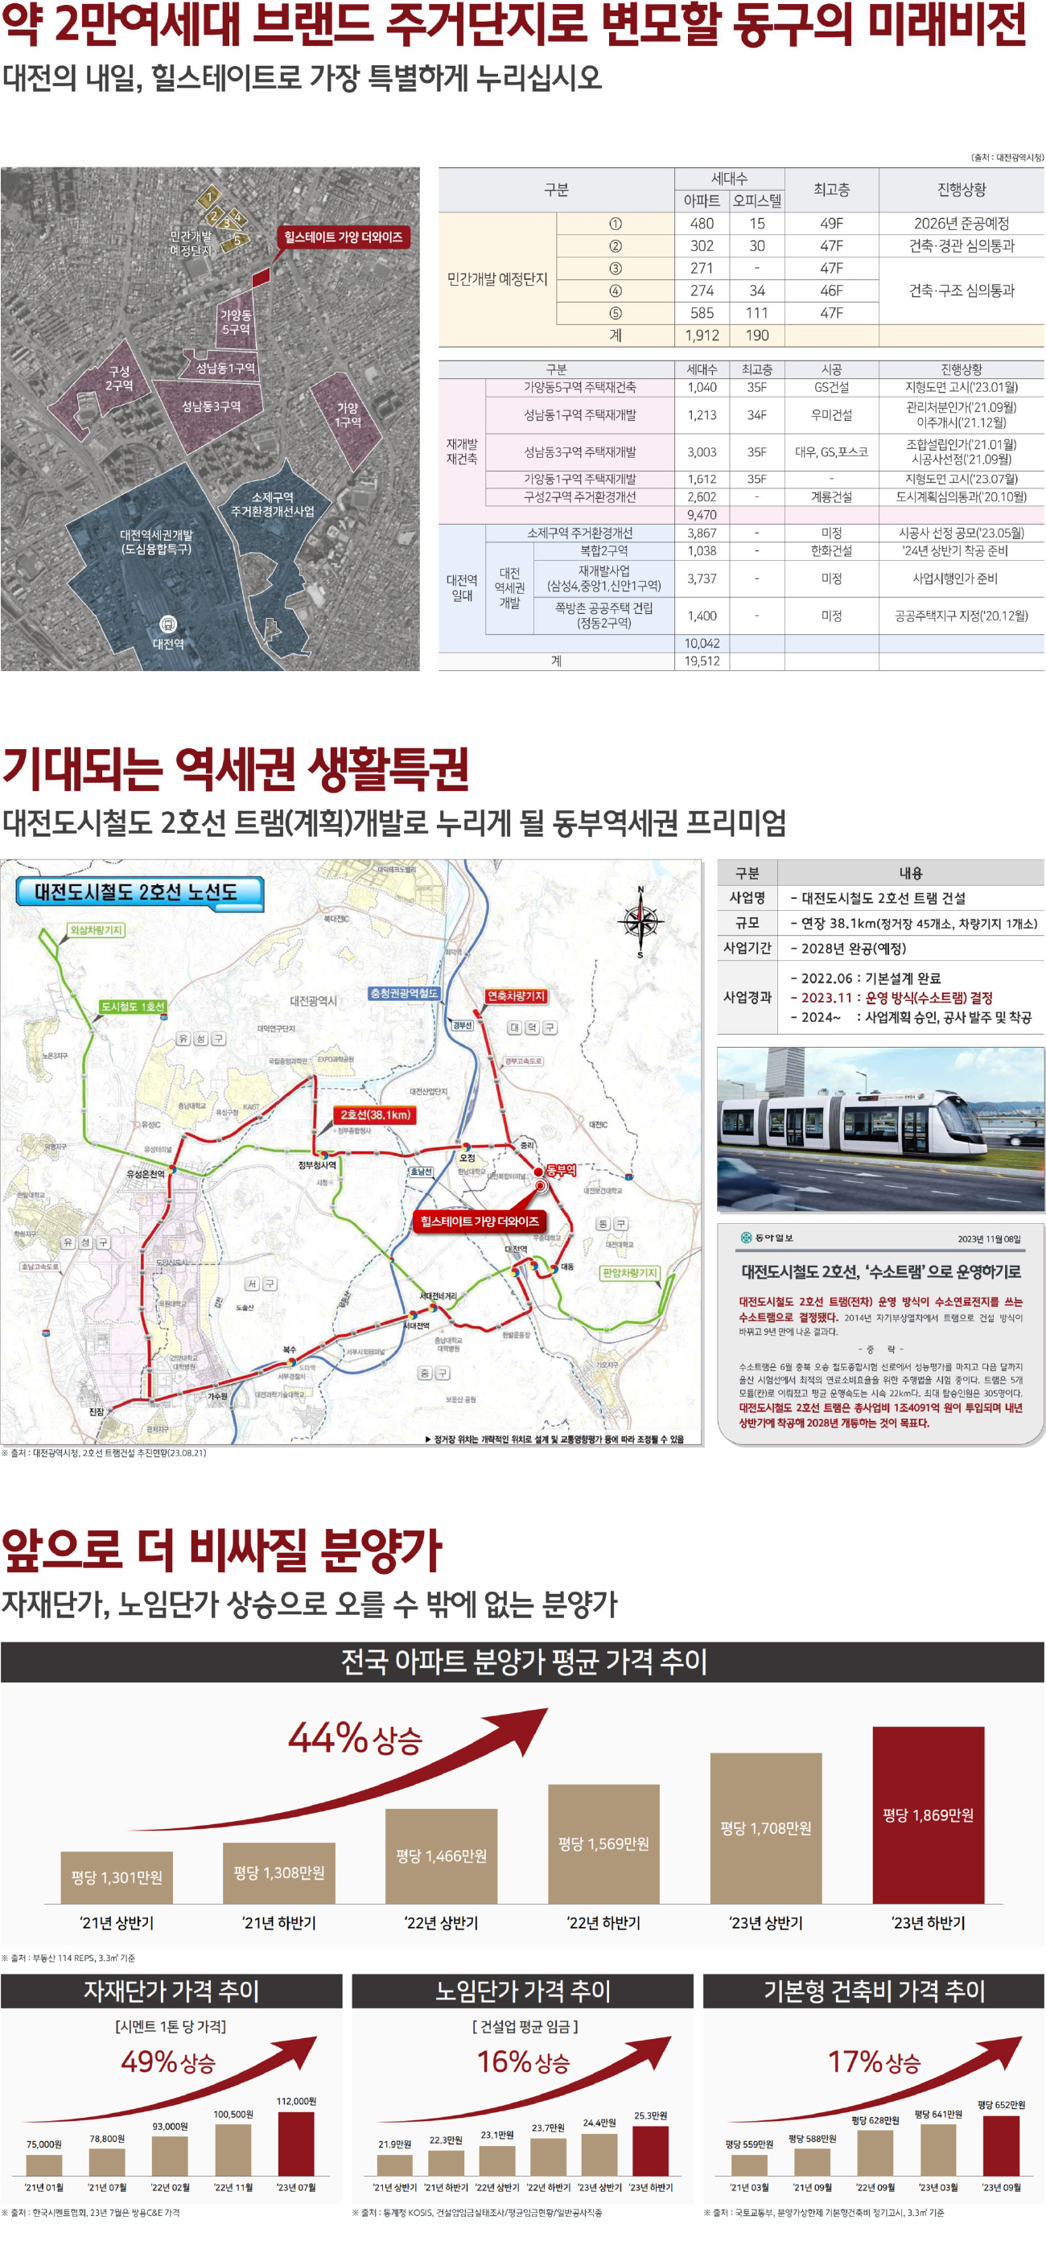Click the compass rose on the tram map
1046x2253 pixels.
coord(640,922)
